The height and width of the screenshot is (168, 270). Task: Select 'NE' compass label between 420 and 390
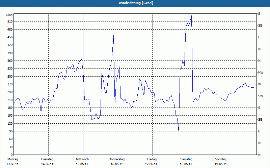click(260, 49)
